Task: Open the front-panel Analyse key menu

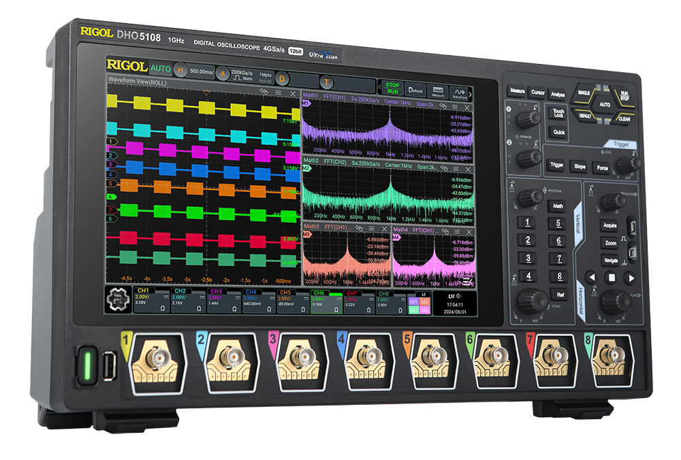Action: (558, 94)
